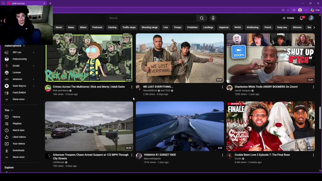
Task: Click the Create button
Action: pyautogui.click(x=288, y=18)
